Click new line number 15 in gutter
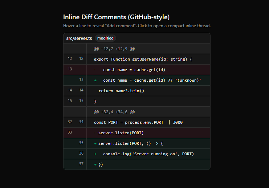The width and height of the screenshot is (269, 188). [x=81, y=101]
